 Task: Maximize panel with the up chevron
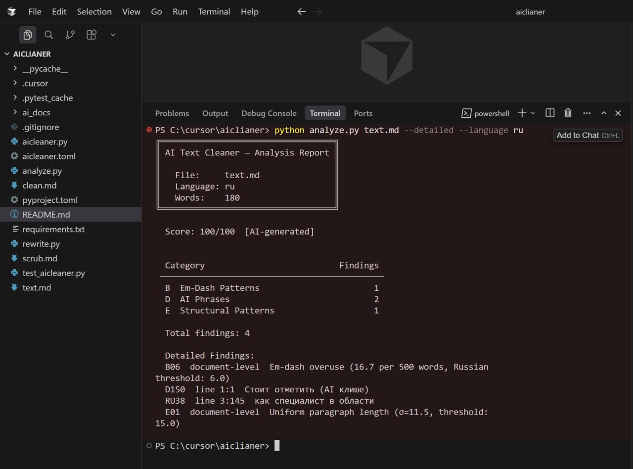[x=603, y=113]
